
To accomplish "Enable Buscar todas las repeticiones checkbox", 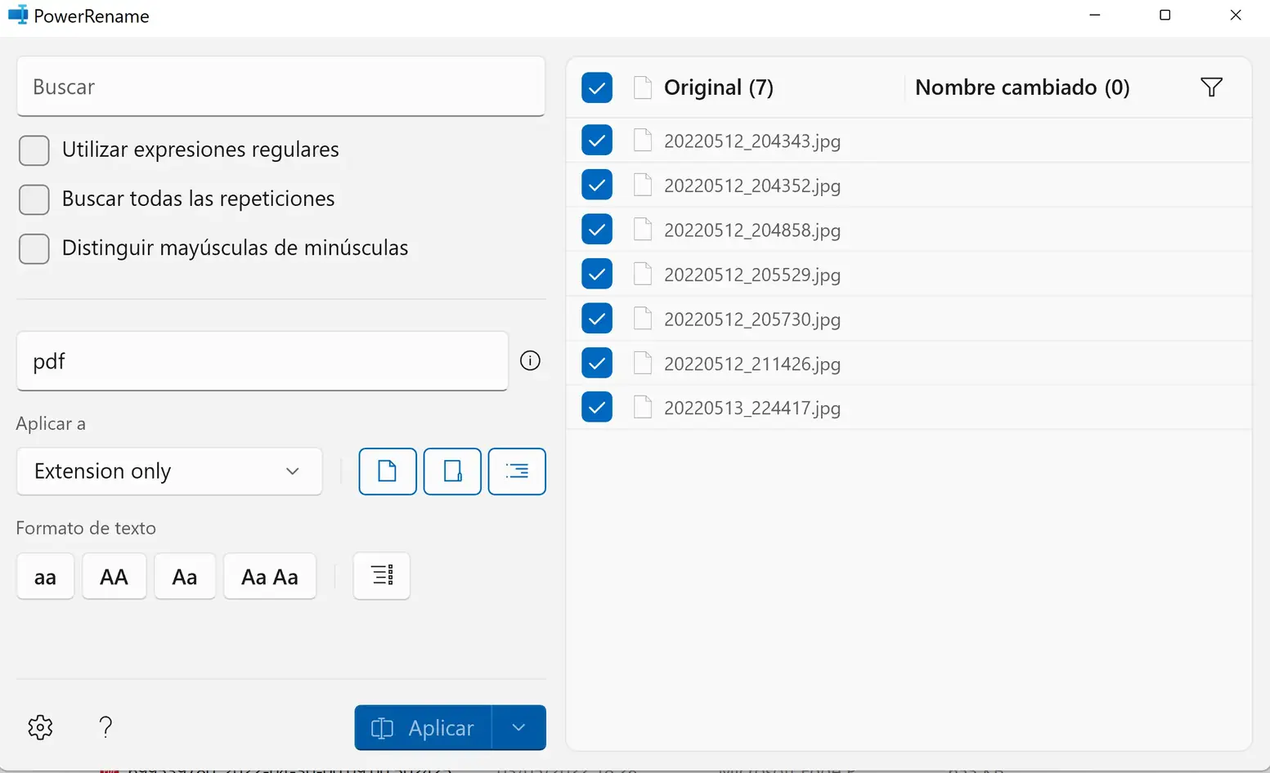I will pyautogui.click(x=34, y=199).
